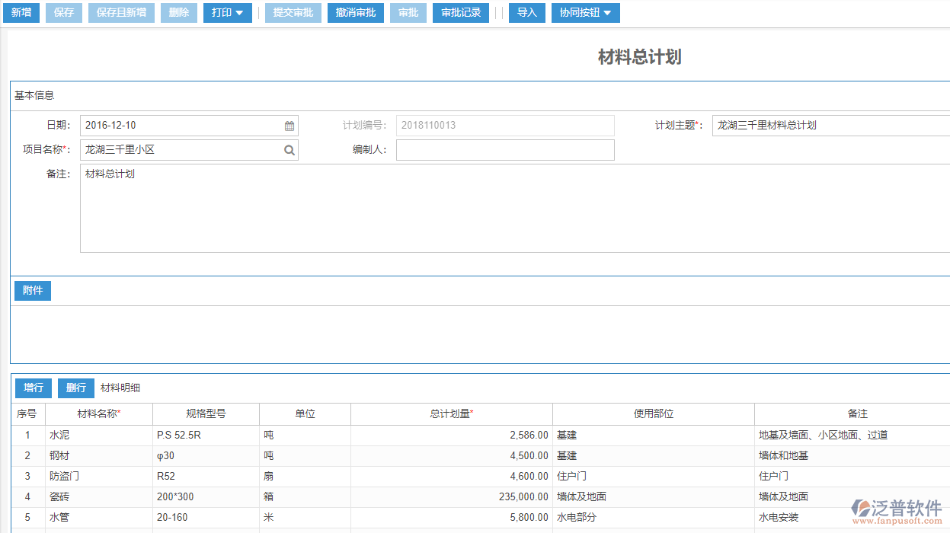The image size is (950, 533).
Task: Expand the 协同按钮 collaboration dropdown
Action: click(x=585, y=12)
